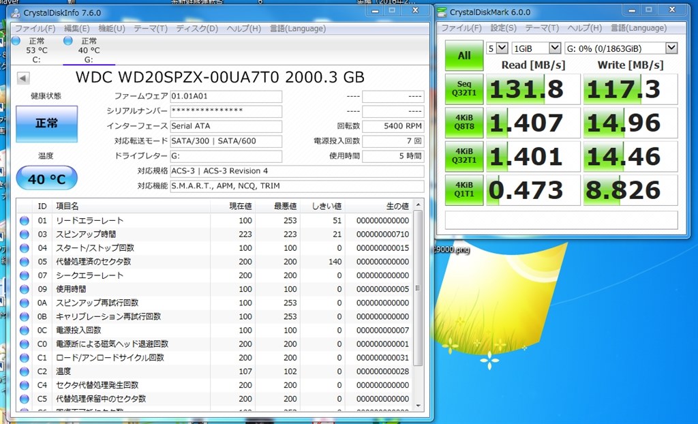The width and height of the screenshot is (698, 424).
Task: Open 言語(Language) menu in CrystalDiskMark
Action: (638, 28)
